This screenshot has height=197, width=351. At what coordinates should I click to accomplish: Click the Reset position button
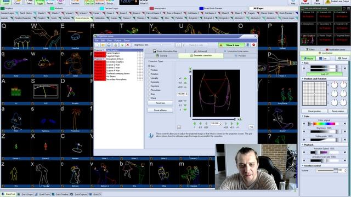[314, 111]
